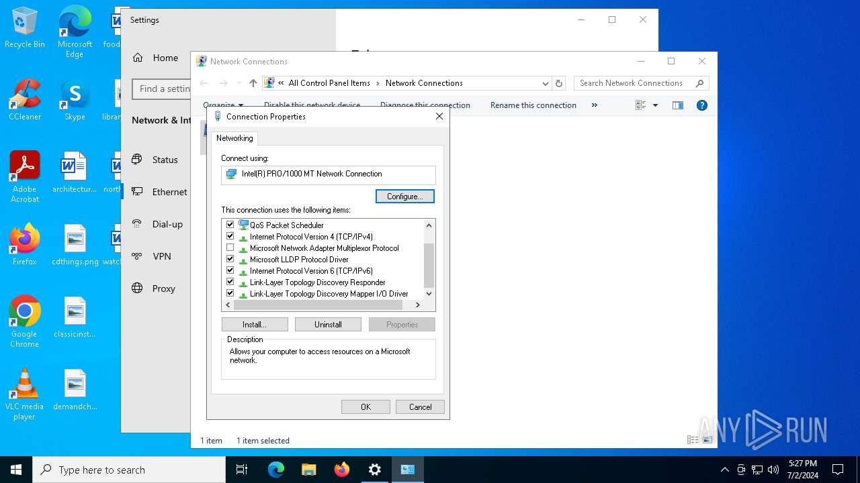The height and width of the screenshot is (483, 860).
Task: Open Dial-up in Settings sidebar
Action: [167, 224]
